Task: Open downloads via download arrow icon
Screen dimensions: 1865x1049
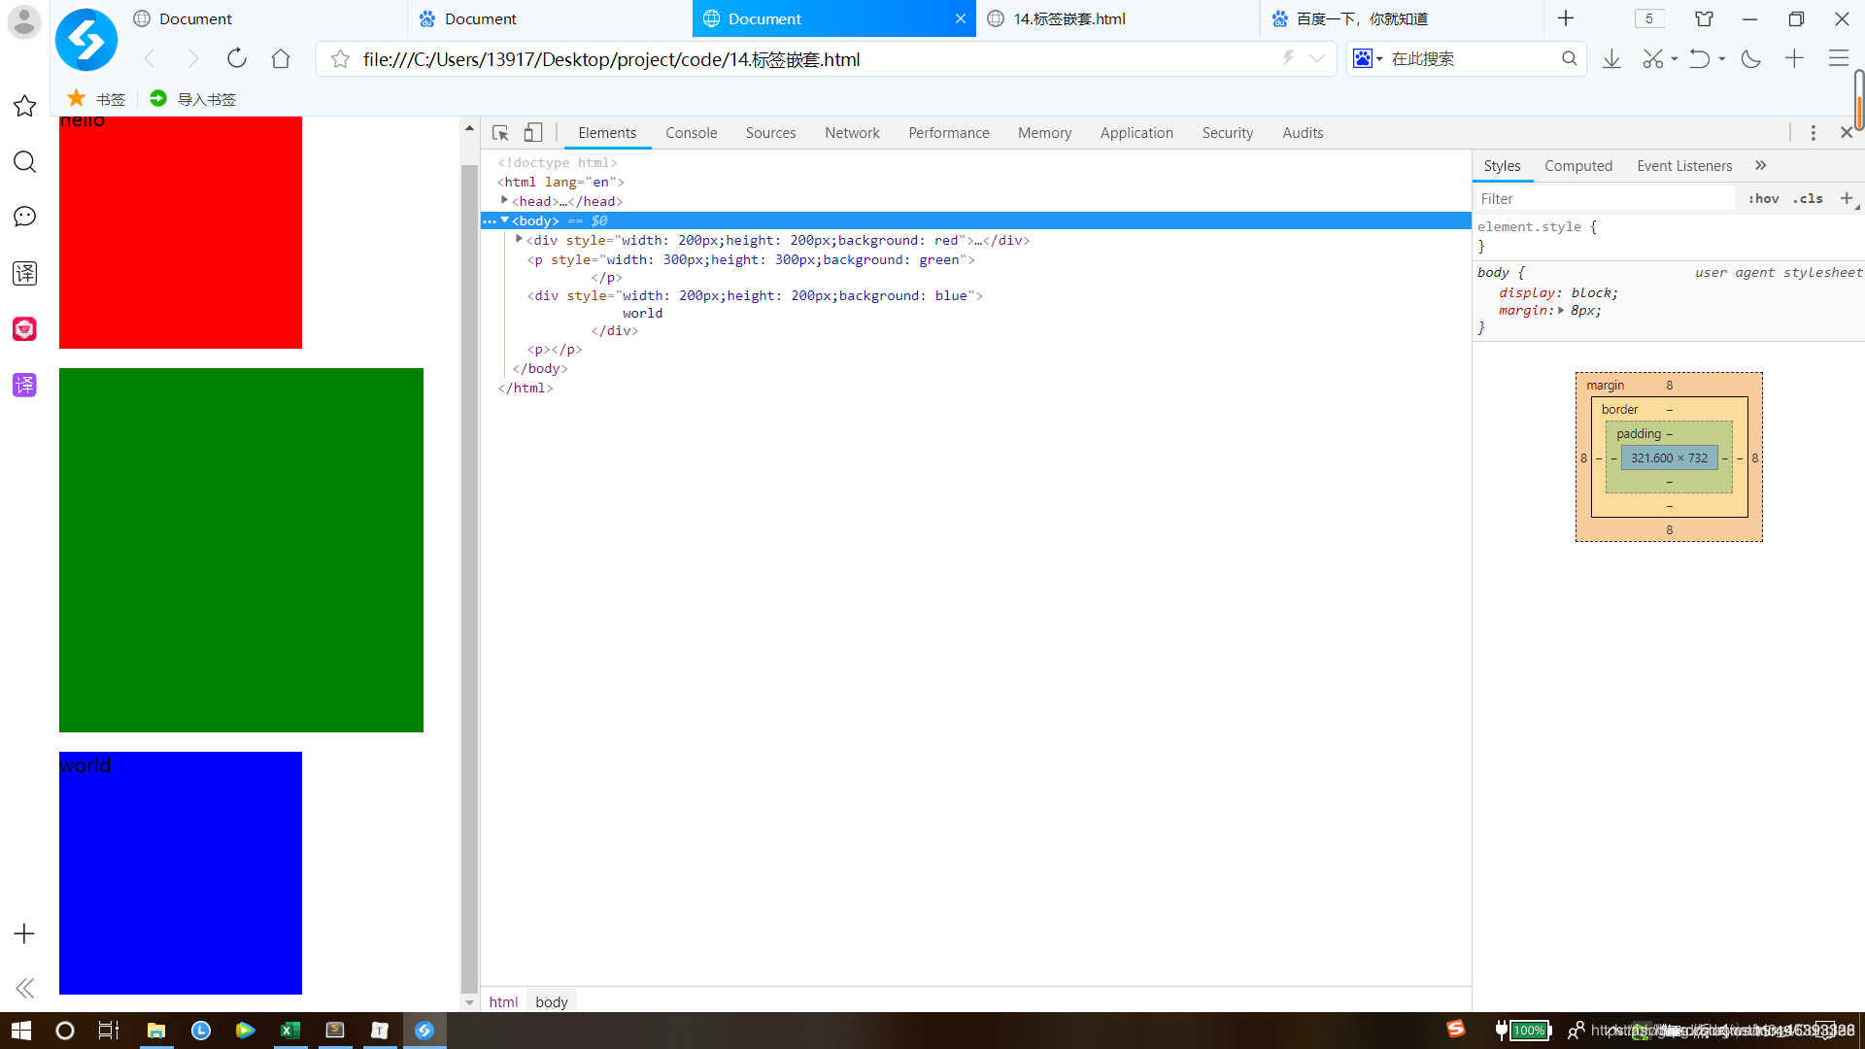Action: [x=1611, y=59]
